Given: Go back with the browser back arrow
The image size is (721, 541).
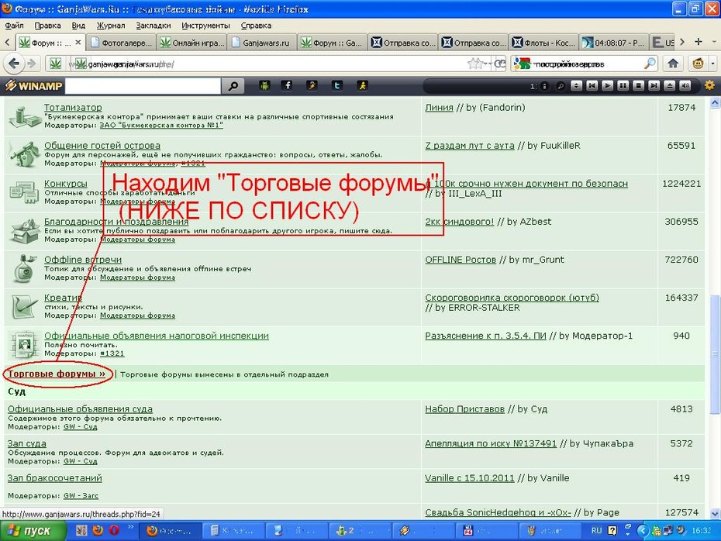Looking at the screenshot, I should tap(14, 64).
